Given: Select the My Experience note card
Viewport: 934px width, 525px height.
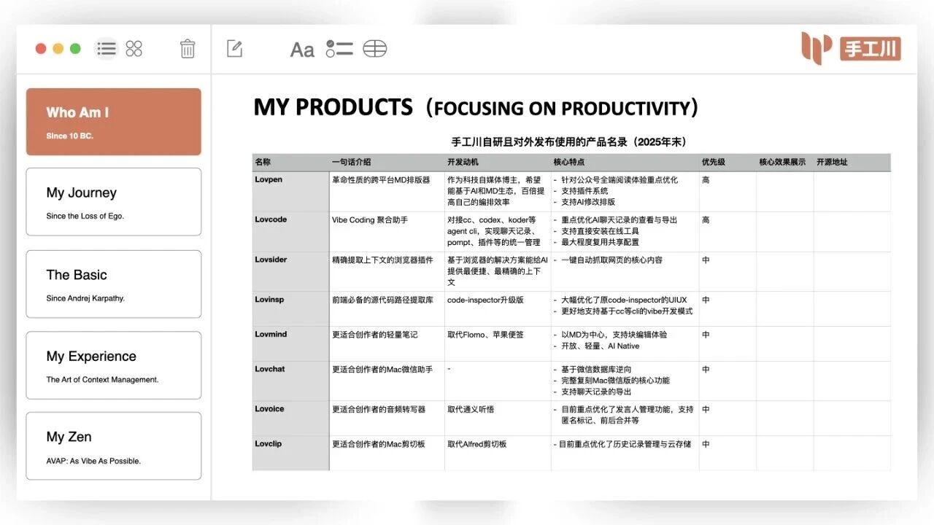Looking at the screenshot, I should [114, 365].
